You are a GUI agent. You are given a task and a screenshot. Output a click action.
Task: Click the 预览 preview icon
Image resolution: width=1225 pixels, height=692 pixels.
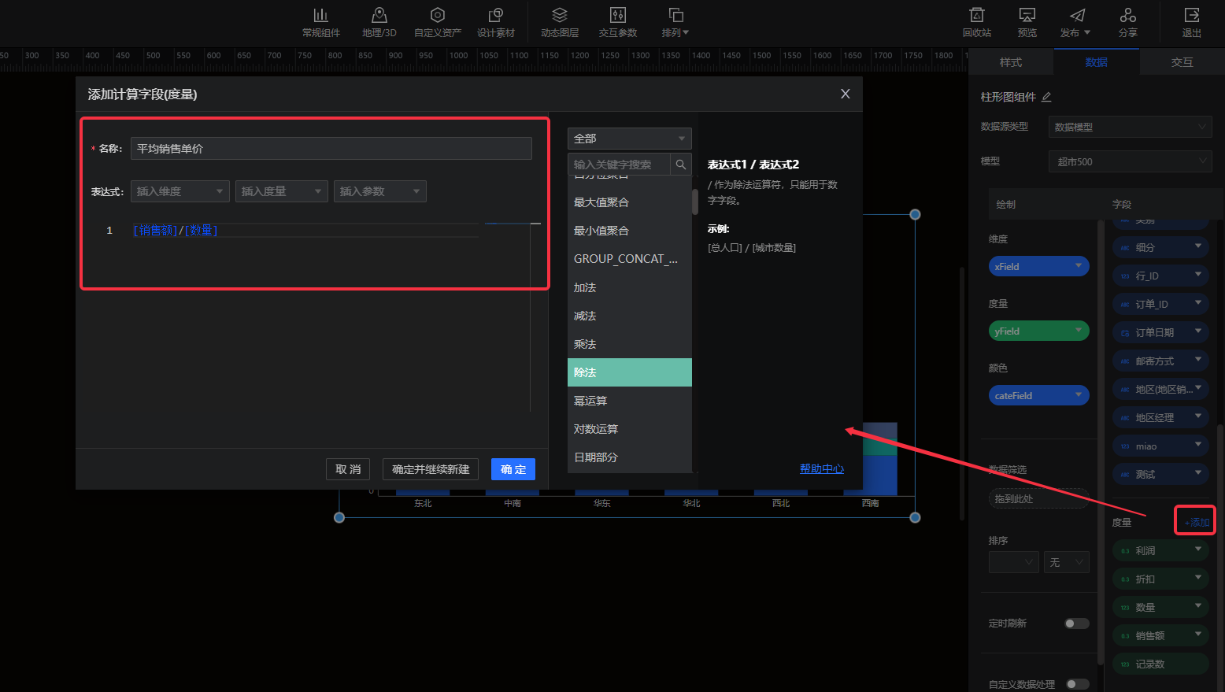coord(1027,16)
